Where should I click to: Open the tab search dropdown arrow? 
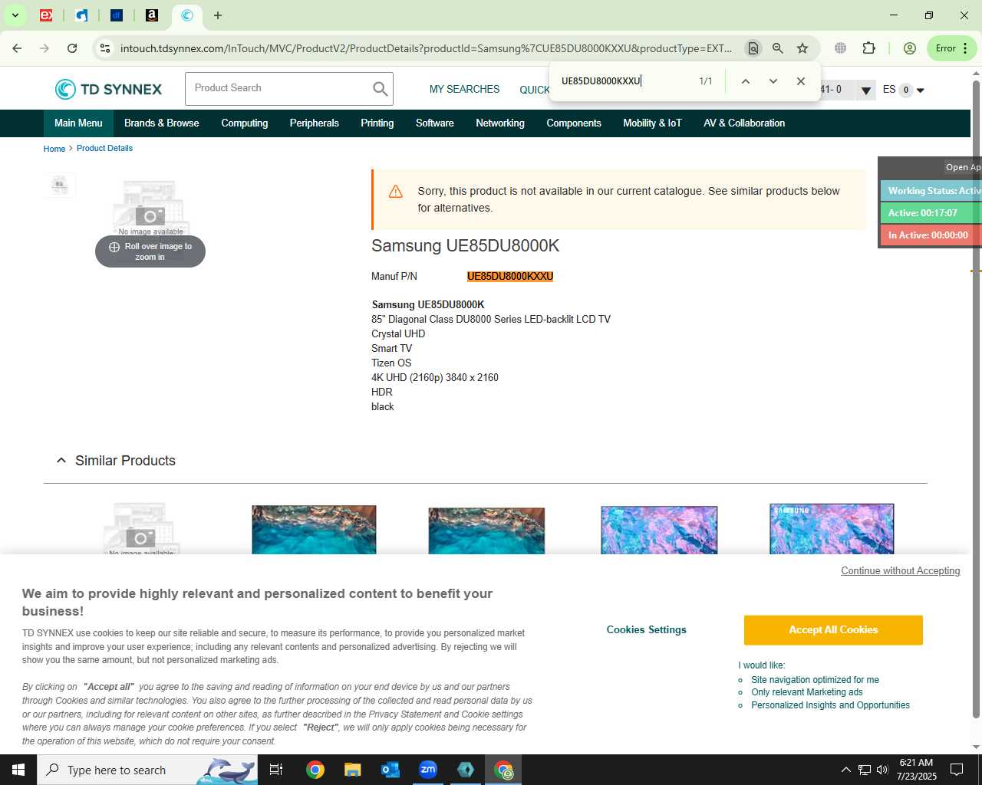point(15,15)
